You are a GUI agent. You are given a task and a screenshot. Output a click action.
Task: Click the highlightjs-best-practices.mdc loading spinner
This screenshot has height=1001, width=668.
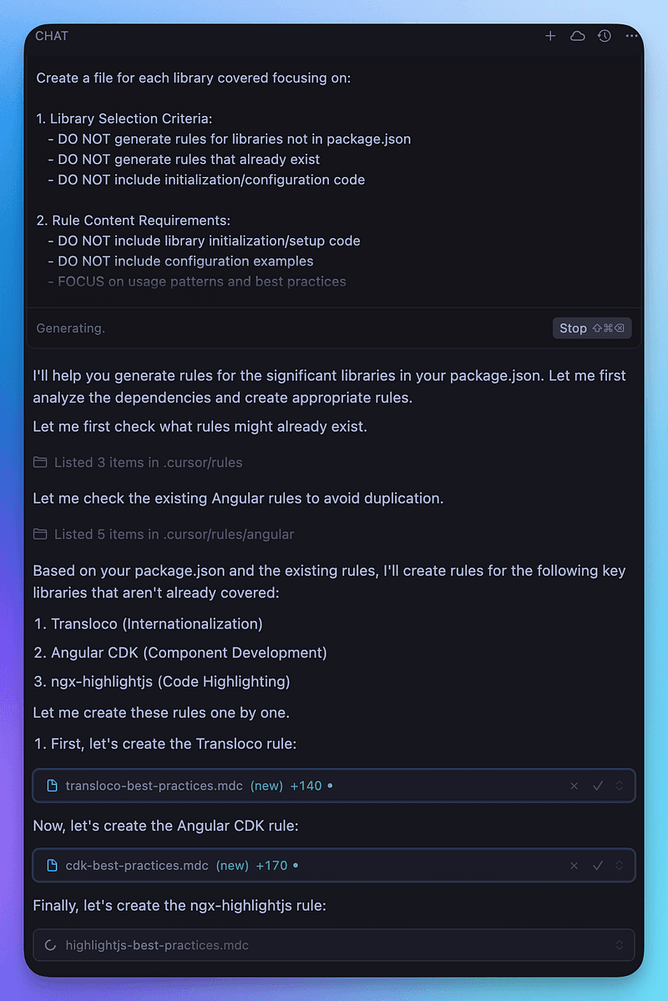[50, 945]
